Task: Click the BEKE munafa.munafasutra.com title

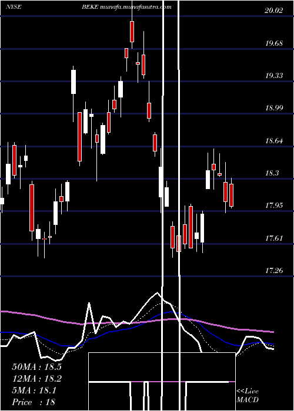Action: (x=127, y=7)
